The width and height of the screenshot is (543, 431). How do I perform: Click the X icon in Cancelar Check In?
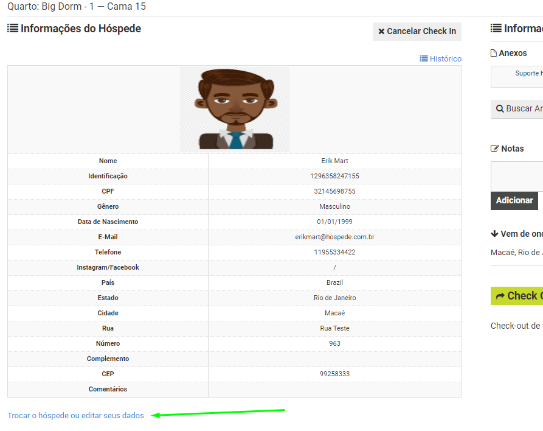pyautogui.click(x=381, y=32)
